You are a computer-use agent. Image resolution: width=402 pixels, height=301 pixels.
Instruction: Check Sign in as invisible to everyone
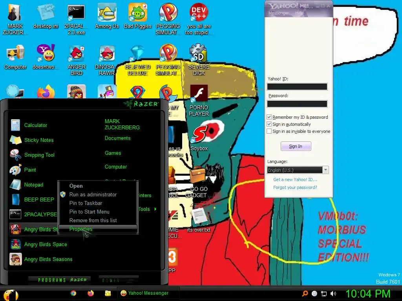click(x=269, y=131)
